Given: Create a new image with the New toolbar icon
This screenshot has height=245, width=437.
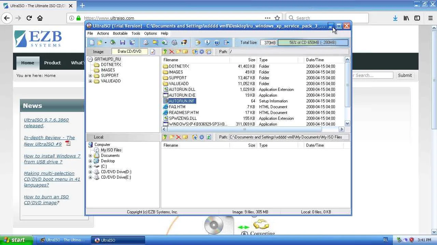Looking at the screenshot, I should (x=92, y=43).
